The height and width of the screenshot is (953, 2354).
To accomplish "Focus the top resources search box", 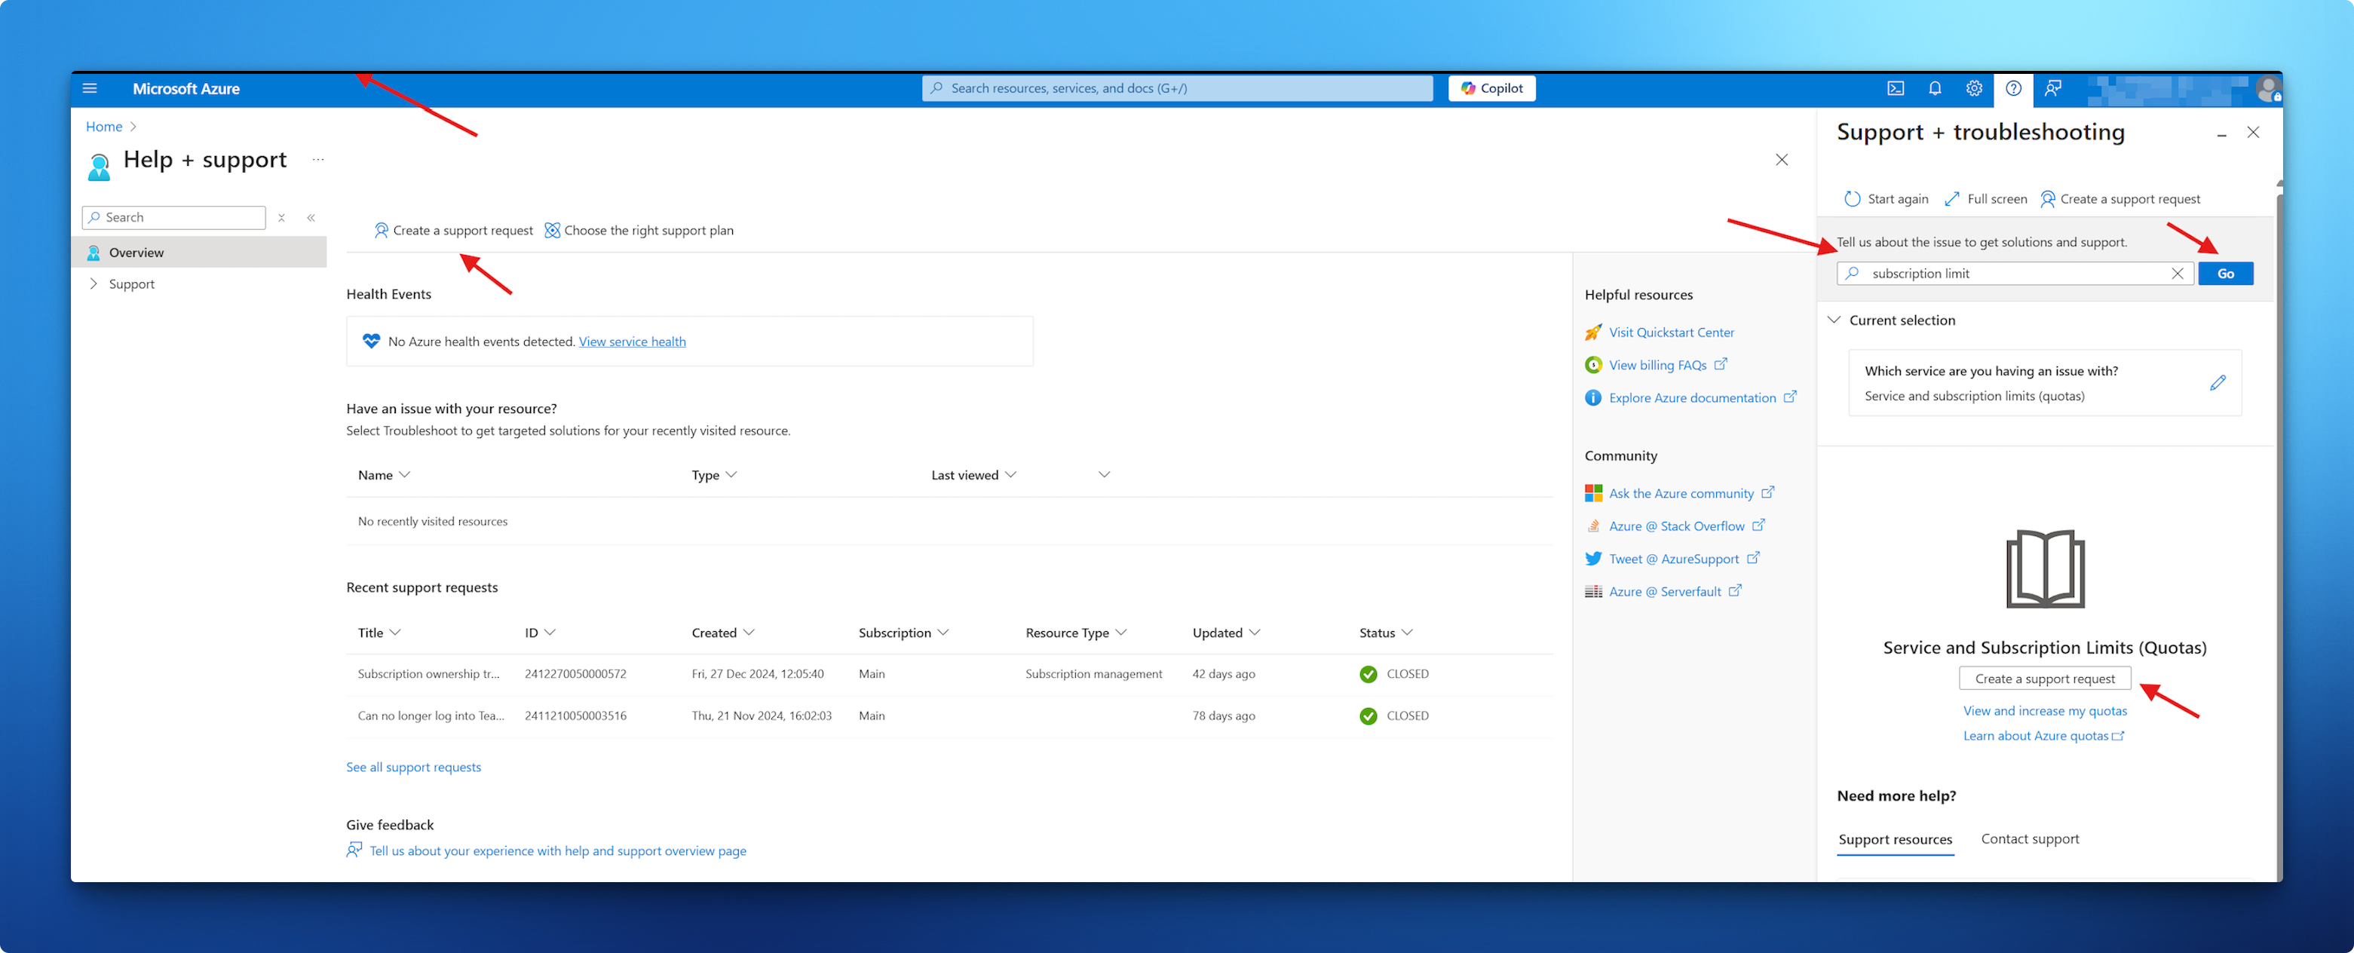I will click(1177, 89).
